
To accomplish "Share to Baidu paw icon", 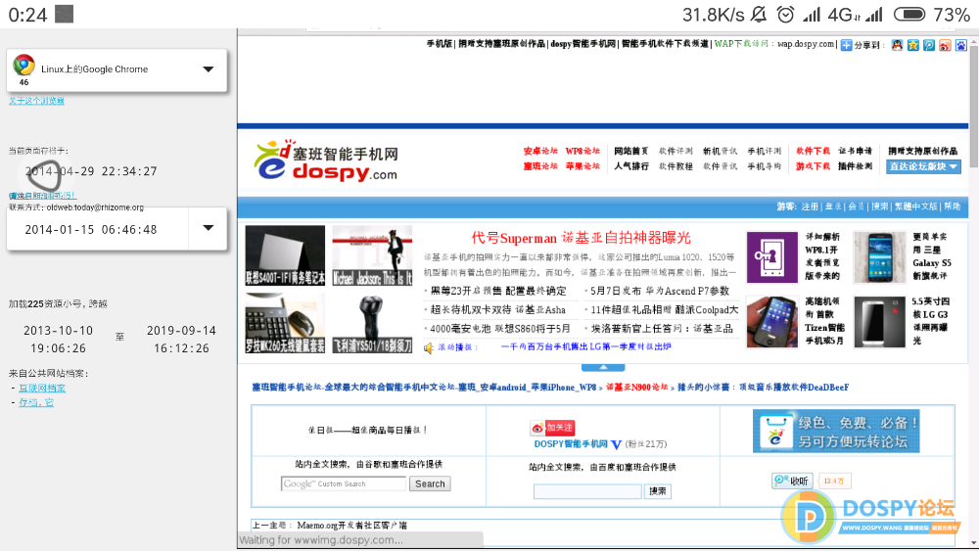I will pos(961,45).
